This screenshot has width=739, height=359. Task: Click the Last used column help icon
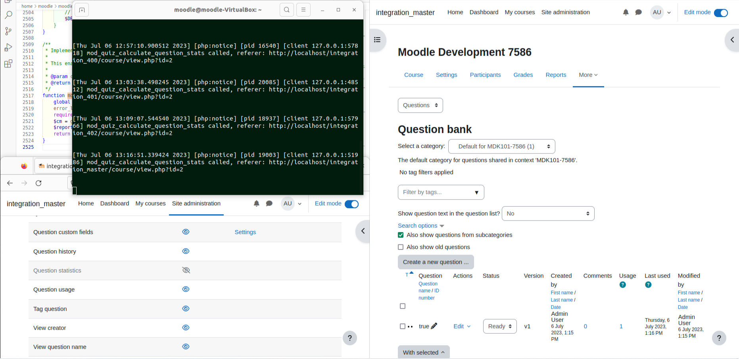pyautogui.click(x=648, y=284)
